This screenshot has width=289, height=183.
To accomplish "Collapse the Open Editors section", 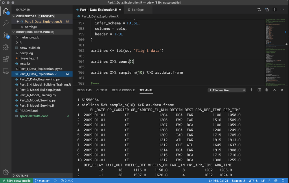I will [x=14, y=16].
